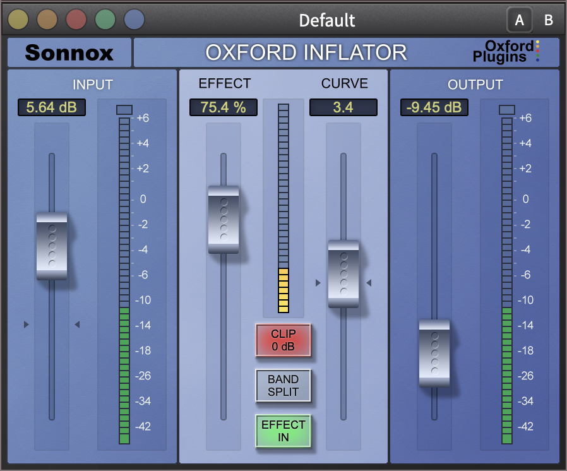Image resolution: width=567 pixels, height=471 pixels.
Task: Toggle the CLIP 0 dB setting
Action: point(283,341)
